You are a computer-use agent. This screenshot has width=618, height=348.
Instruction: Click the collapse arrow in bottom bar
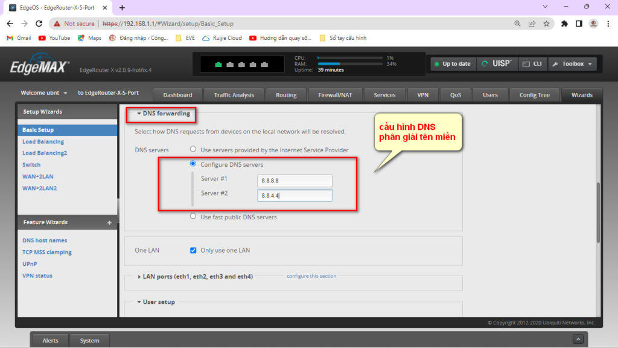pyautogui.click(x=578, y=340)
